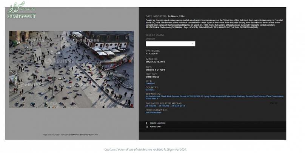The width and height of the screenshot is (305, 153).
Task: Click the Reuters plaza photo preview
Action: click(x=71, y=69)
